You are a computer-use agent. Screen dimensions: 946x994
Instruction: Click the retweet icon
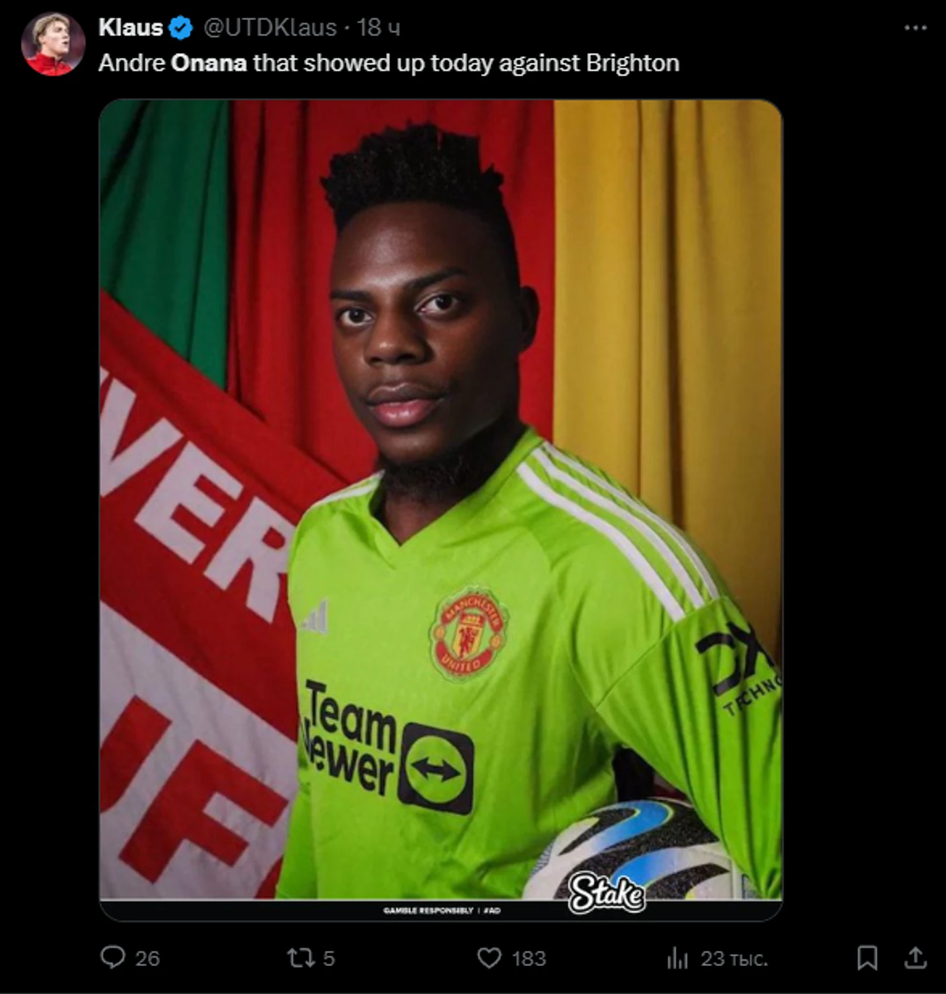pyautogui.click(x=300, y=958)
